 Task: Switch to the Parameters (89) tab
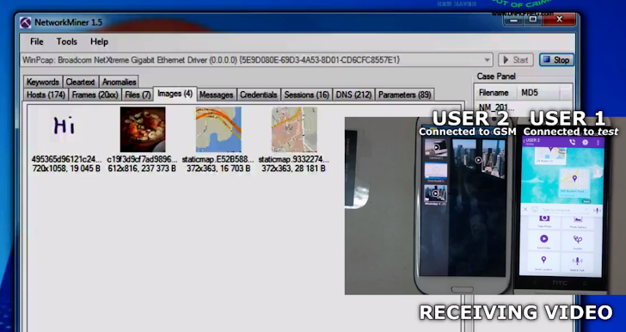[404, 95]
